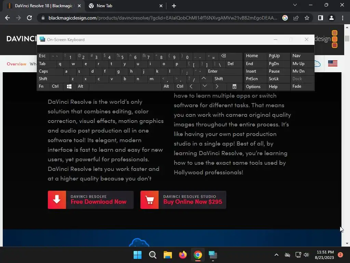Viewport: 350px width, 263px height.
Task: Click the Home key on the keyboard
Action: [255, 56]
